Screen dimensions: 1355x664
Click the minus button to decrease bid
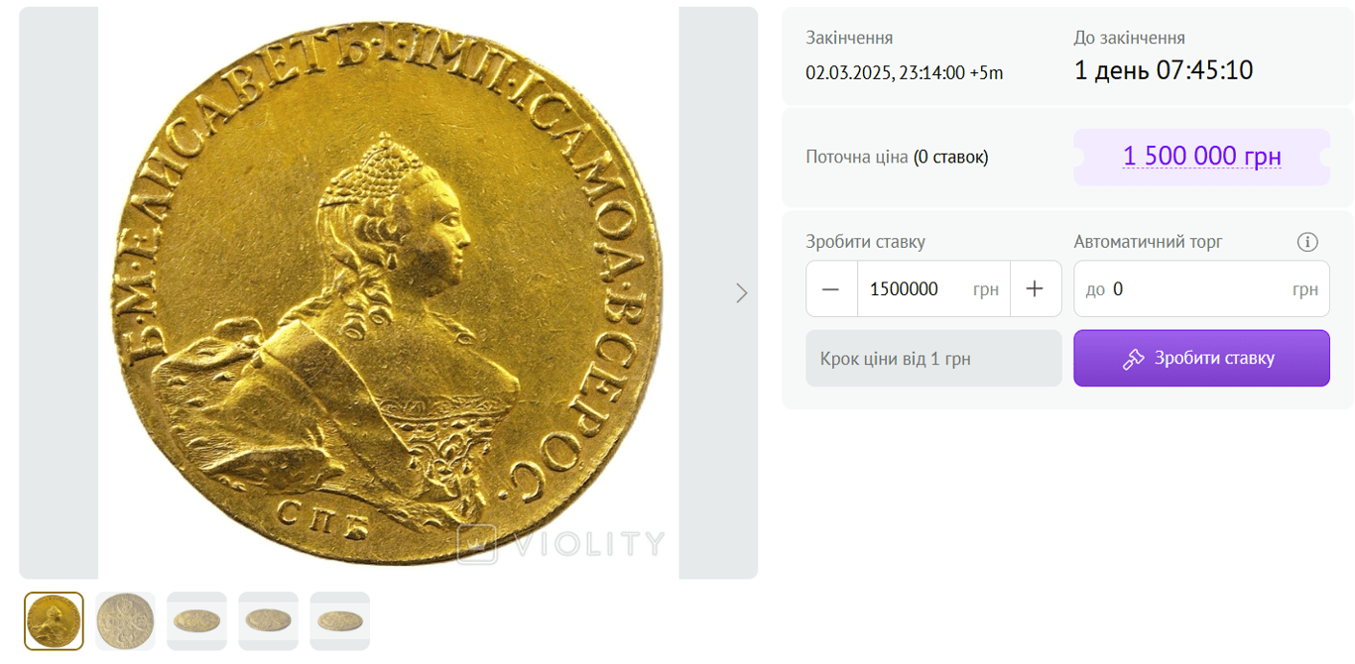pyautogui.click(x=831, y=289)
